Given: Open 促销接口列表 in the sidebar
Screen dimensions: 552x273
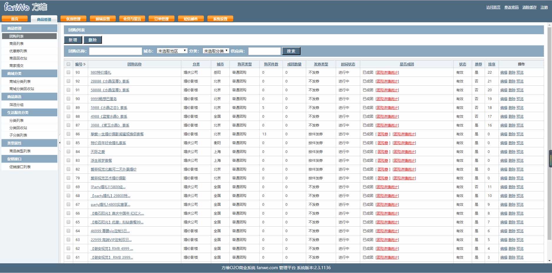Looking at the screenshot, I should coord(20,167).
